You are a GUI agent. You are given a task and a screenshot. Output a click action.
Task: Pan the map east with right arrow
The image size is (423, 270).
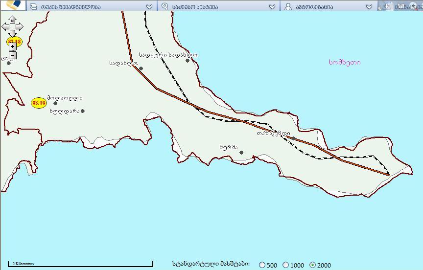[x=20, y=27]
